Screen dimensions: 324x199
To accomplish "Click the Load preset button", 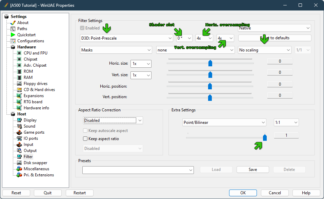I will [216, 170].
